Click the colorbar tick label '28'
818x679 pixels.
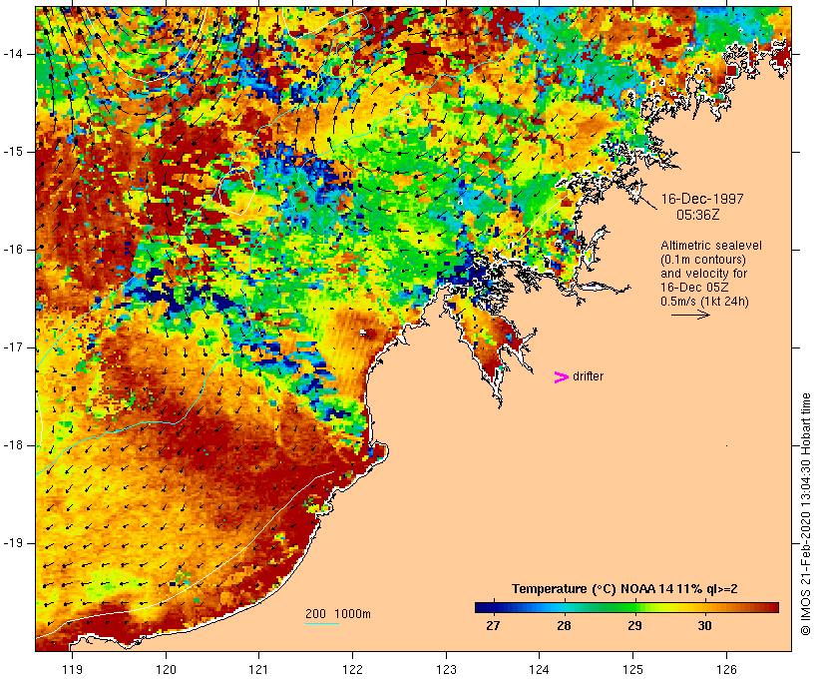(564, 625)
